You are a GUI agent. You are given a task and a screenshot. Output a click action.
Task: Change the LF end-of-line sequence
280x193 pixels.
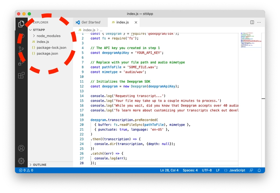click(218, 170)
